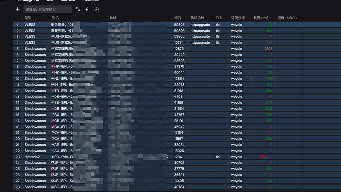Click the expand arrows icon beside filter
This screenshot has height=192, width=341.
78,9
